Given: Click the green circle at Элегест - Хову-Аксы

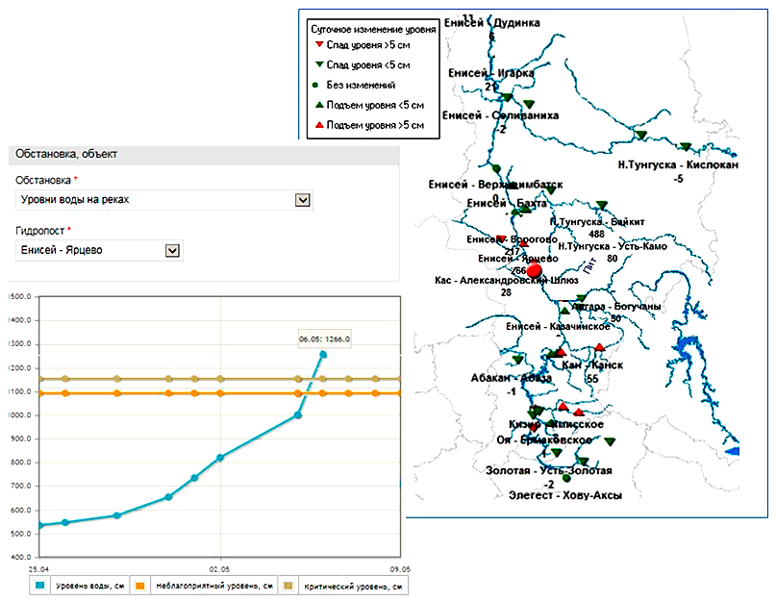Looking at the screenshot, I should (566, 479).
